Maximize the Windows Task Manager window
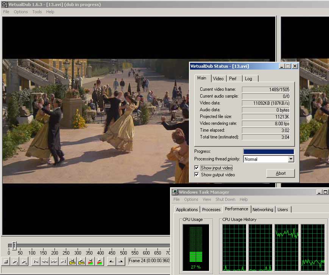This screenshot has height=275, width=329. click(325, 192)
